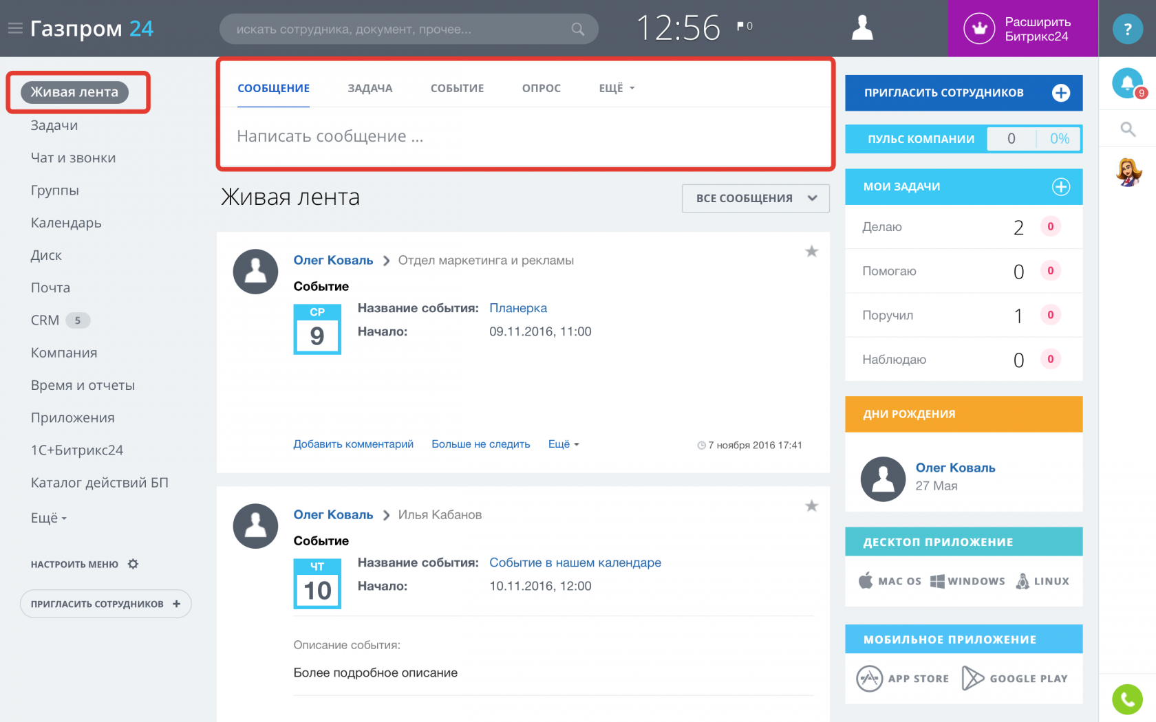Viewport: 1156px width, 722px height.
Task: Open CRM with badge 5 in the left menu
Action: point(60,320)
